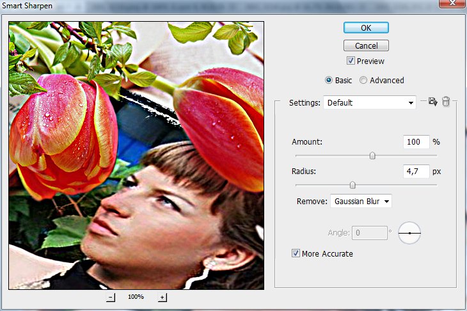Delete current settings with trash icon
Image resolution: width=467 pixels, height=311 pixels.
click(x=446, y=102)
